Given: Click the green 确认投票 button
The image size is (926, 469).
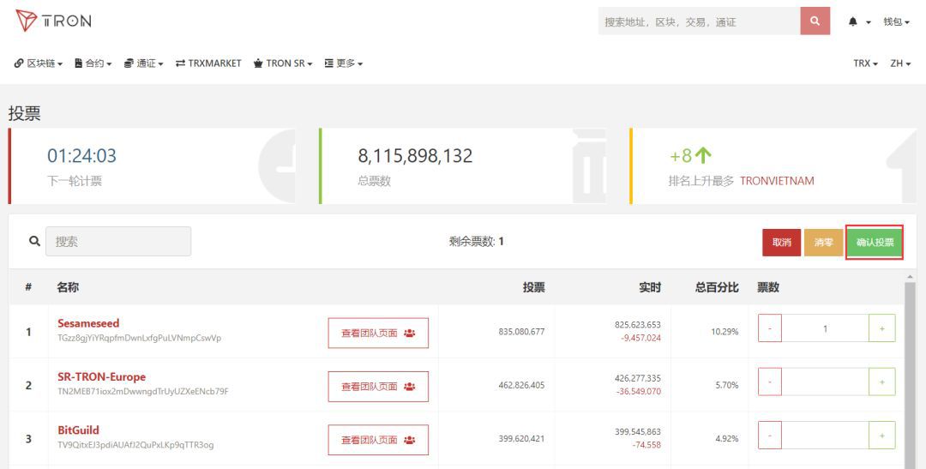Looking at the screenshot, I should [875, 242].
